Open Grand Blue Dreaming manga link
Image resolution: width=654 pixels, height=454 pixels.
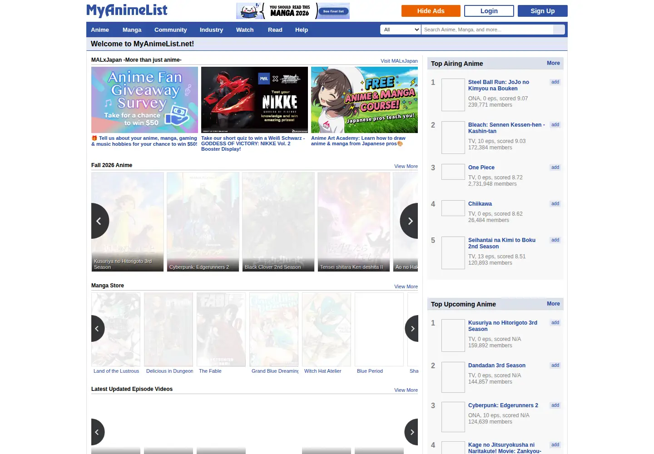tap(275, 371)
